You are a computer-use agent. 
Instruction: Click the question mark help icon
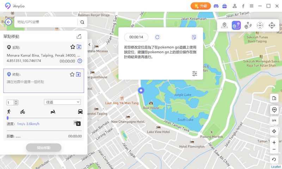coord(80,61)
